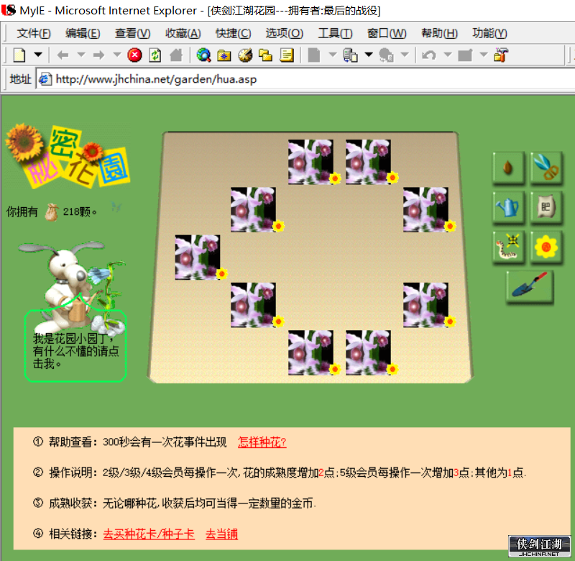Visit the 去当铺 link

(x=221, y=534)
